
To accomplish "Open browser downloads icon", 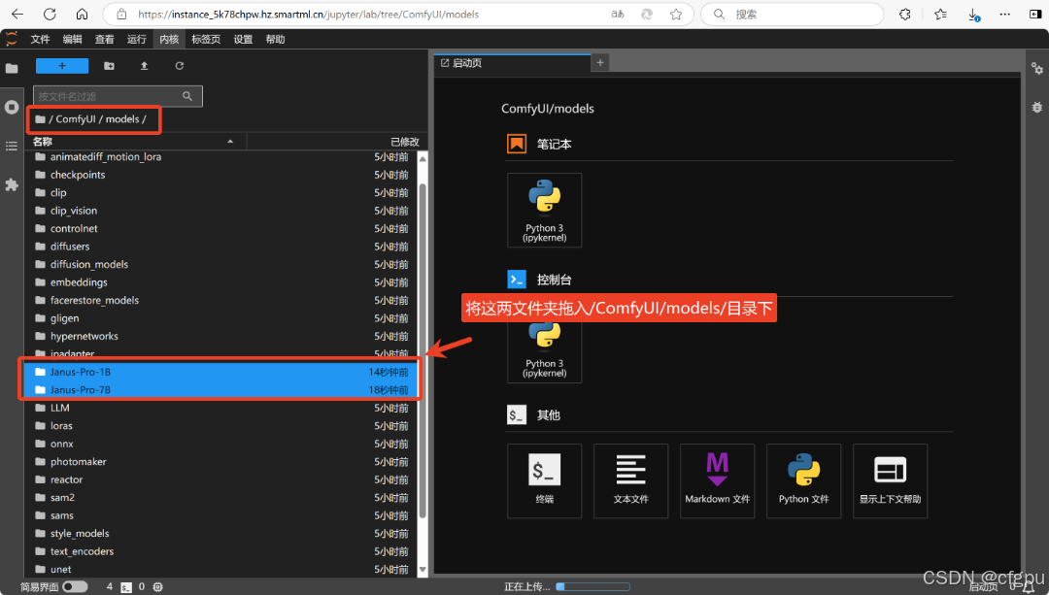I will pyautogui.click(x=974, y=14).
